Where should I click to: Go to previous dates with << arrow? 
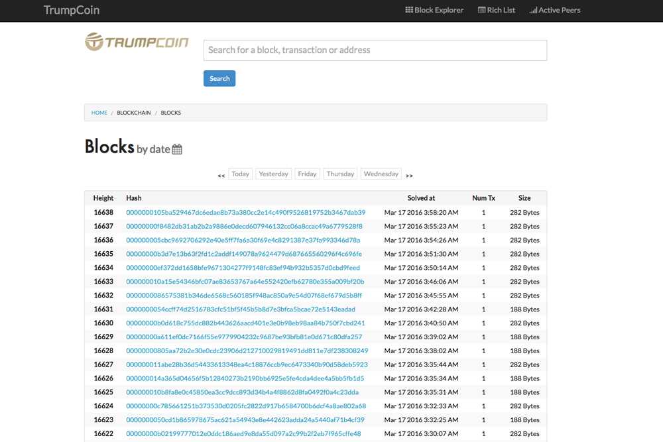click(221, 176)
